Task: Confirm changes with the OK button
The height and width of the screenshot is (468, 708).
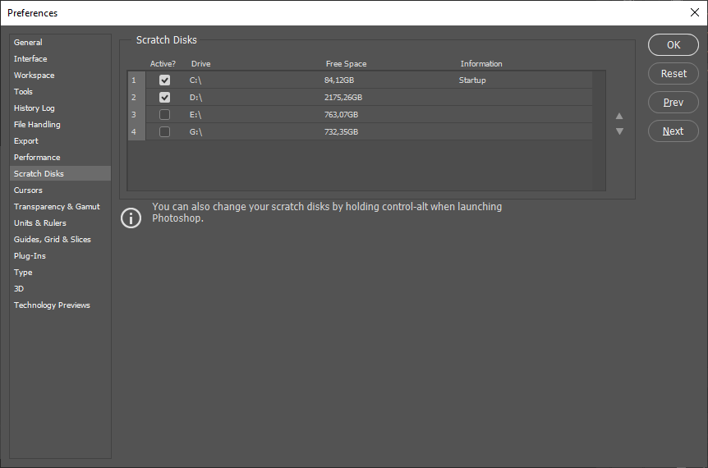Action: [x=674, y=44]
